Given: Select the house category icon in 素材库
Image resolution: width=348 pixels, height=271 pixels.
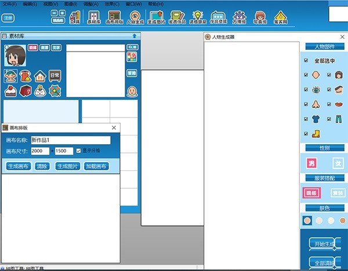Looking at the screenshot, I should (x=40, y=76).
